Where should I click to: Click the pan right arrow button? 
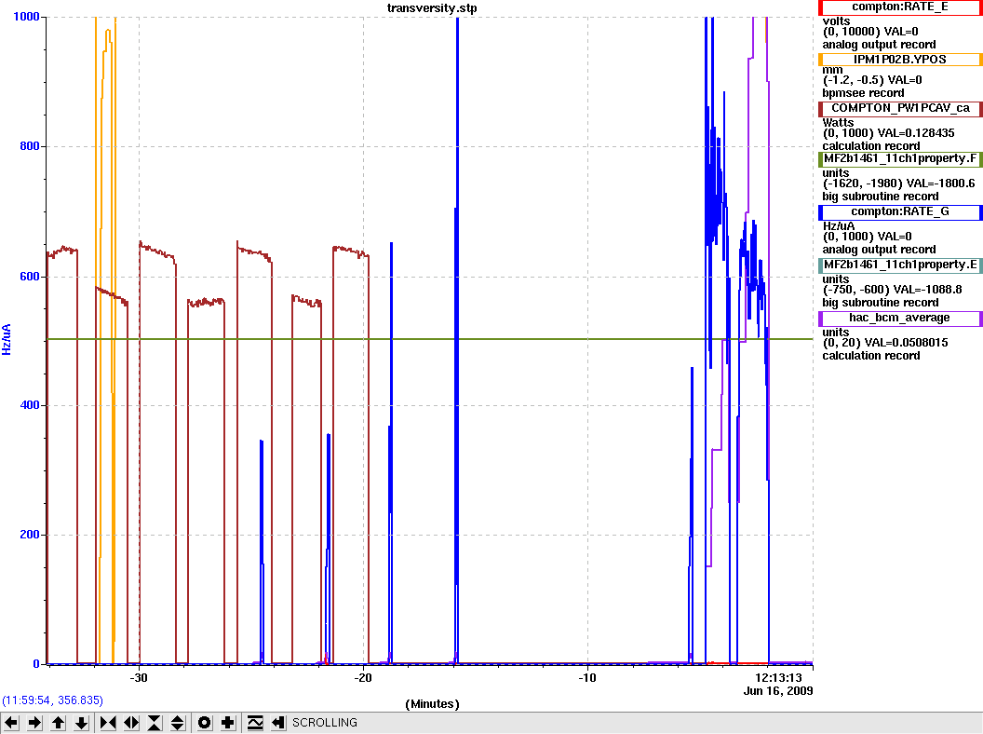(x=34, y=723)
